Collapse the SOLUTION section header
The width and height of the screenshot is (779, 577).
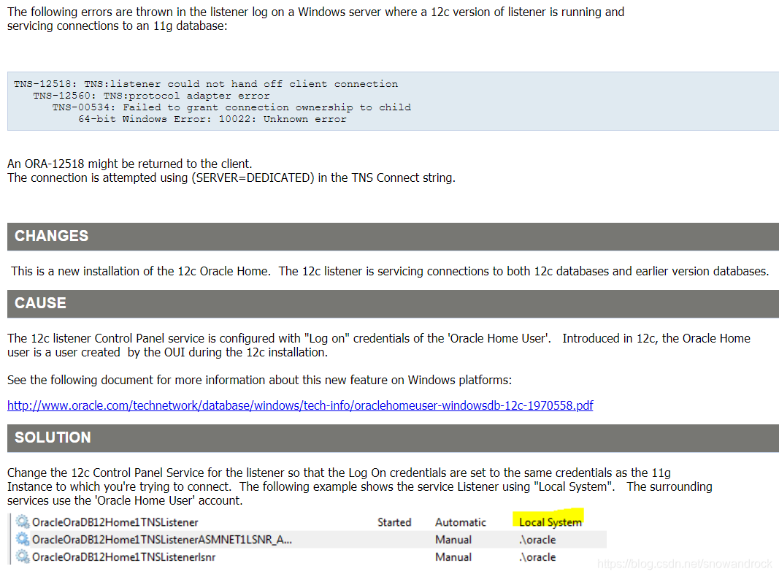point(50,437)
